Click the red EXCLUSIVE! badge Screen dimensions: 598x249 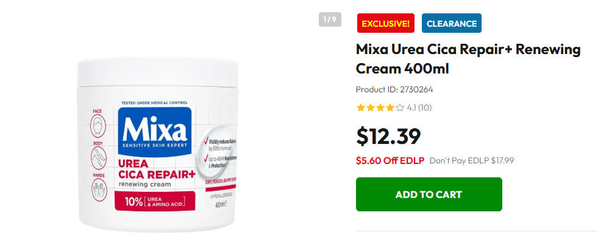(386, 23)
